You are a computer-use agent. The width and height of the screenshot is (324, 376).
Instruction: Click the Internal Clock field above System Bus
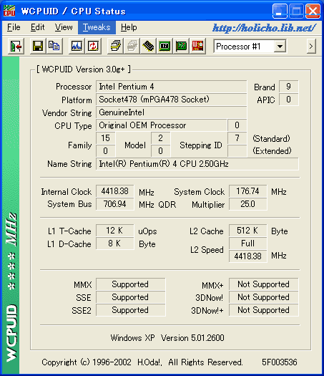point(115,191)
